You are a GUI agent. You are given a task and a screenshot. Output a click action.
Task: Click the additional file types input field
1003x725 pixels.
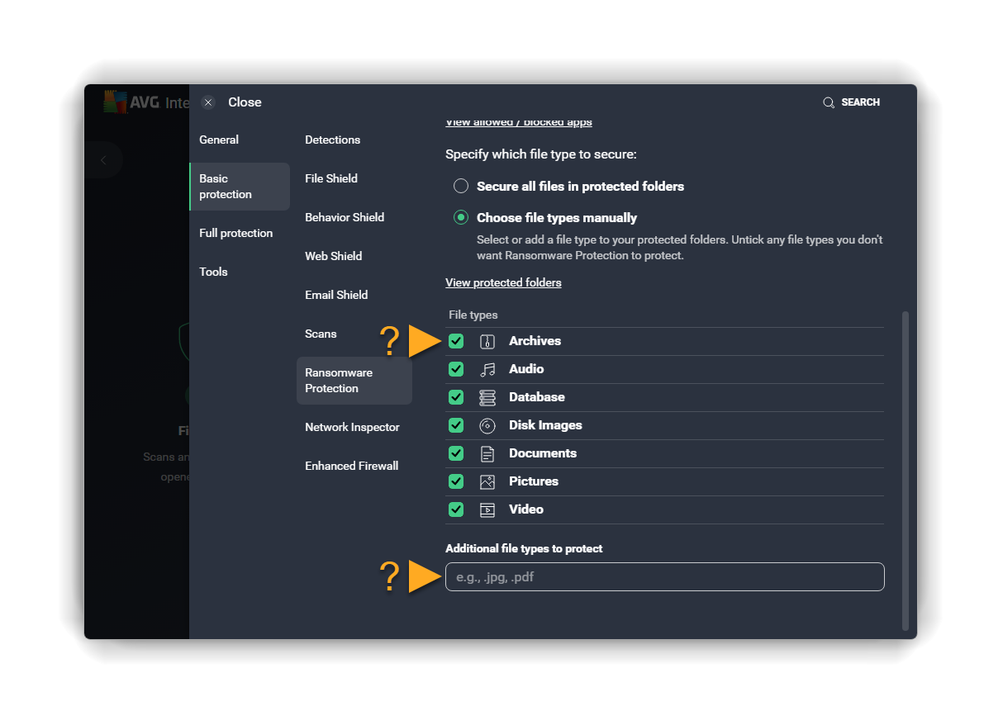(x=664, y=577)
